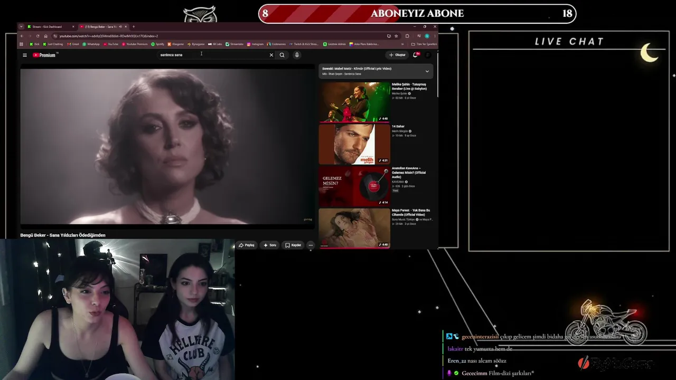Open the WhatsApp bookmark
This screenshot has height=380, width=676.
click(x=91, y=44)
